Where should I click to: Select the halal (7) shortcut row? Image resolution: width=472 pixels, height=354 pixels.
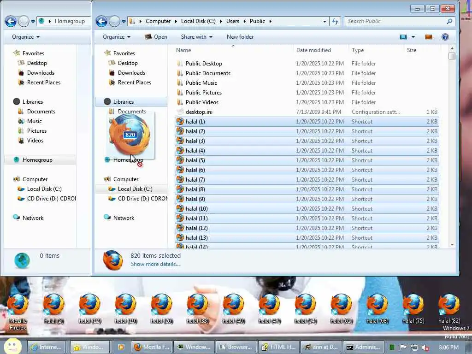click(307, 180)
